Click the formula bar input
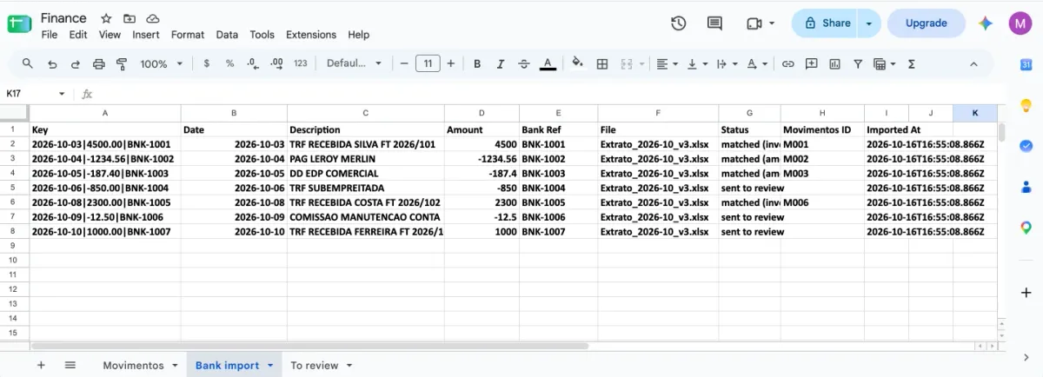This screenshot has width=1043, height=377. [x=548, y=94]
